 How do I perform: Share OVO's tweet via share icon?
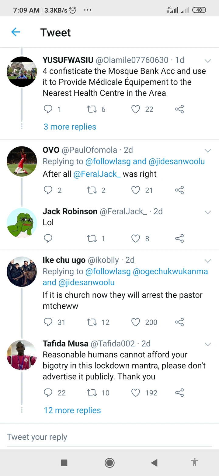coord(179,190)
